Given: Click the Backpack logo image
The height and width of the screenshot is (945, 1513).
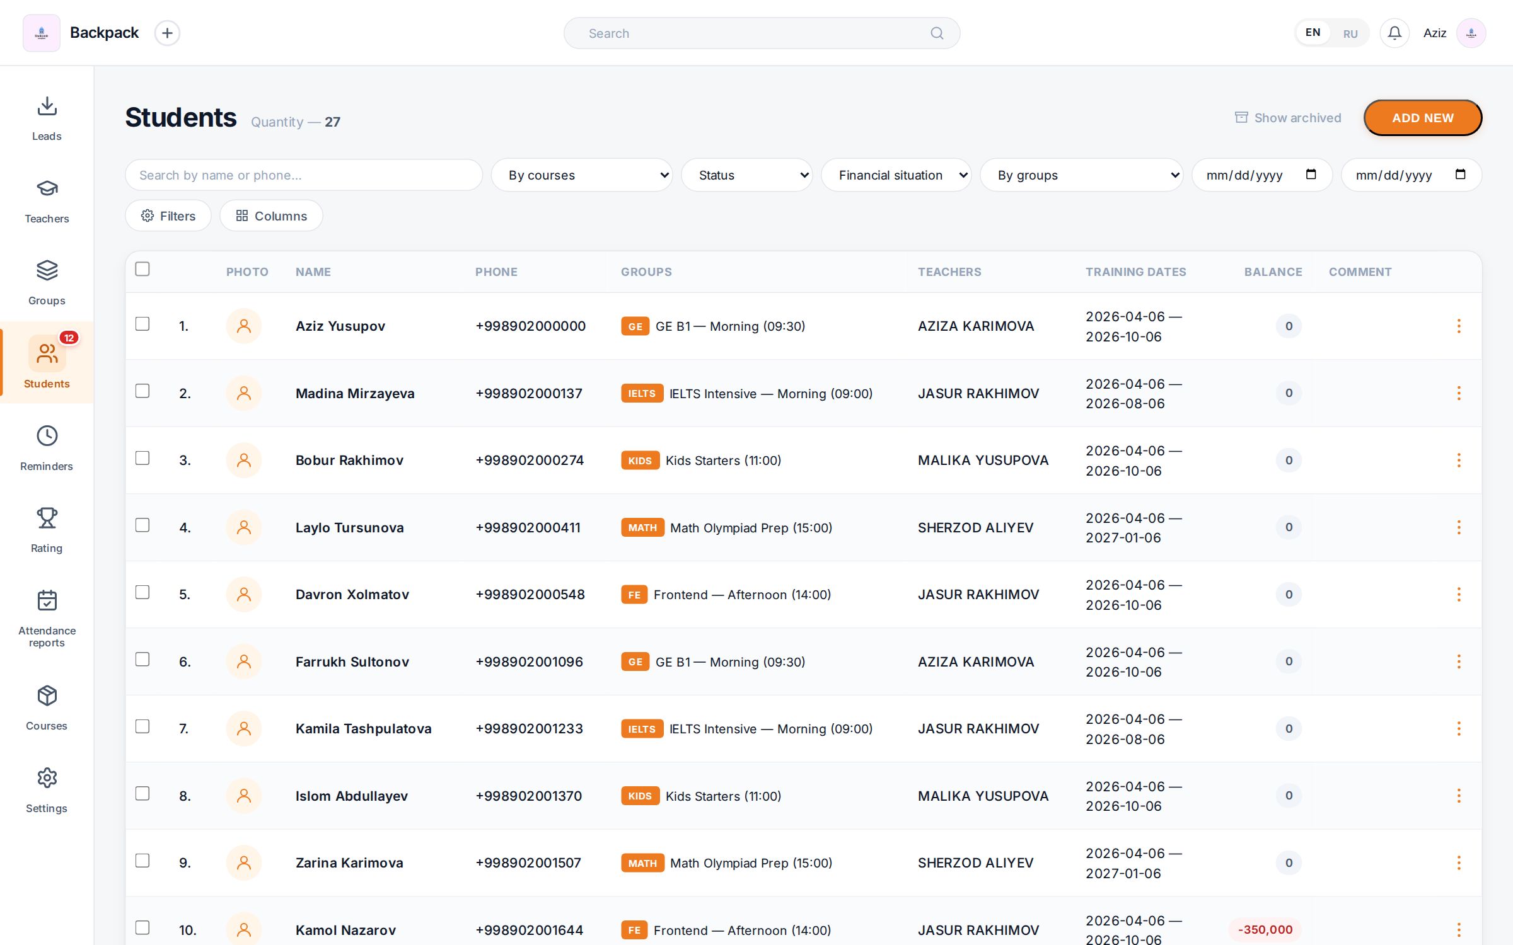Looking at the screenshot, I should click(x=42, y=33).
